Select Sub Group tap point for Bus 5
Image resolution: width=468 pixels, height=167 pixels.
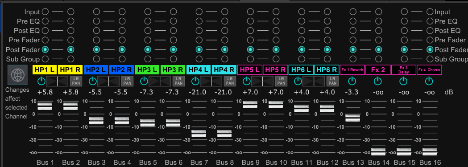pos(148,59)
